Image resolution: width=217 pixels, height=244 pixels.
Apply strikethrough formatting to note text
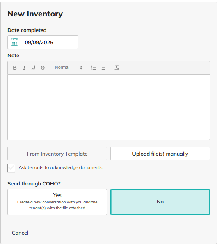43,68
